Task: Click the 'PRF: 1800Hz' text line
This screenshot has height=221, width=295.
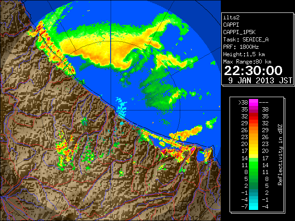Action: (x=241, y=47)
